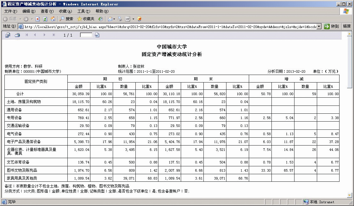Click the 交通运输设备 row label
This screenshot has width=354, height=206.
coord(18,126)
